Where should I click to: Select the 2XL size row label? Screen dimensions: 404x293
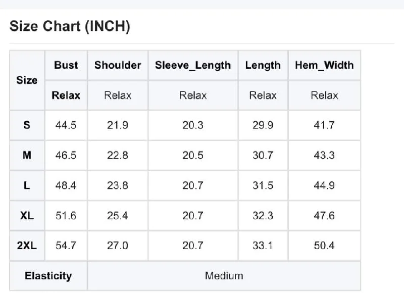pos(27,246)
